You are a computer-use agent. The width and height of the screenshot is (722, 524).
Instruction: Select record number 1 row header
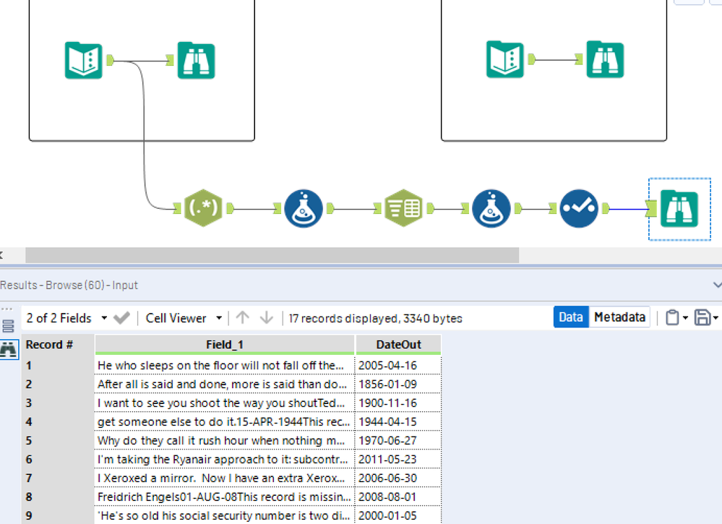click(x=58, y=365)
